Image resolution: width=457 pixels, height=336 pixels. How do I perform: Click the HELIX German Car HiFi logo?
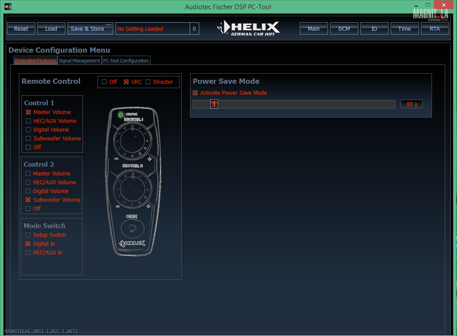(248, 28)
